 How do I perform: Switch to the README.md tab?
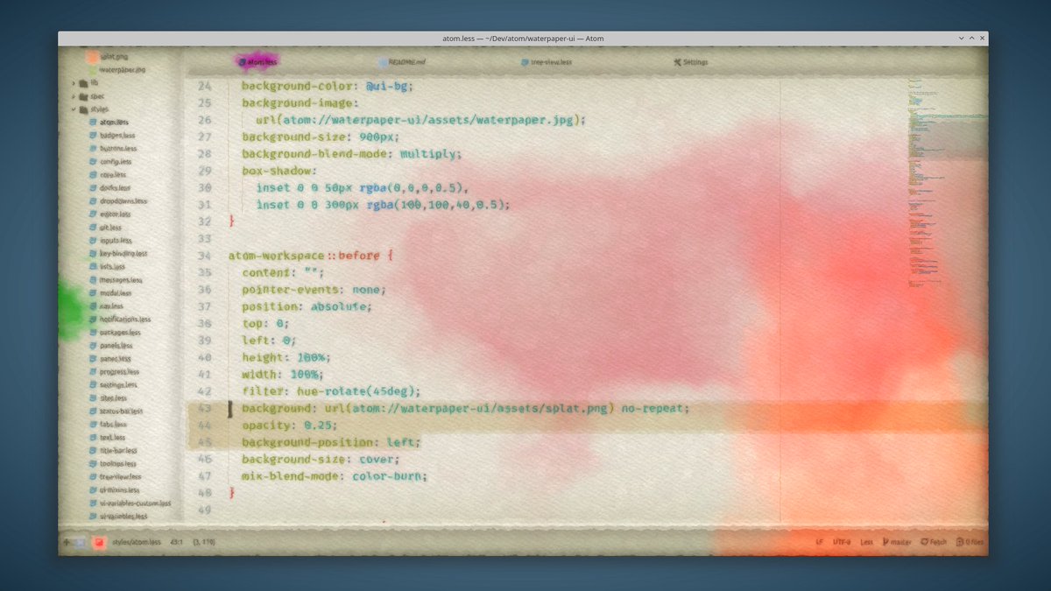tap(407, 62)
